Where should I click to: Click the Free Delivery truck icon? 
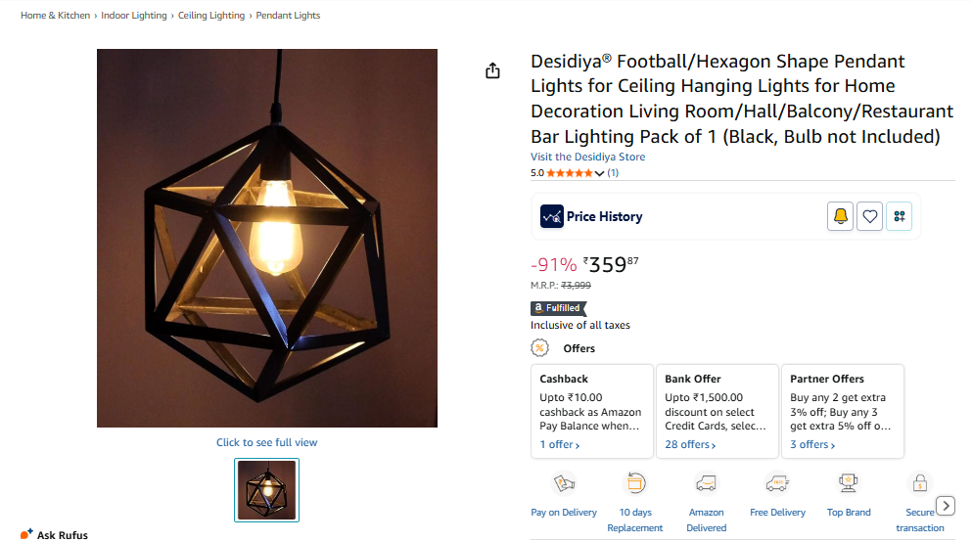pyautogui.click(x=777, y=482)
